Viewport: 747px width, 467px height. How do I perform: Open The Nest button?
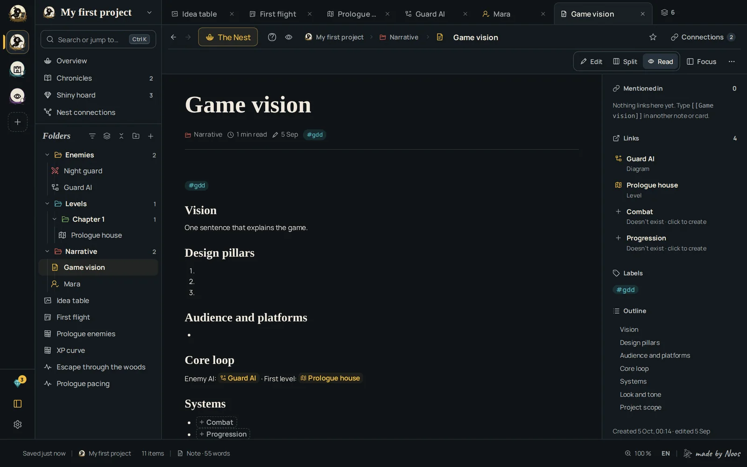[228, 37]
